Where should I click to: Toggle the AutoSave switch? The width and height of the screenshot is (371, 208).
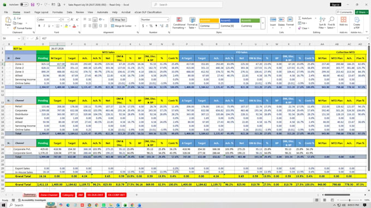coord(24,5)
